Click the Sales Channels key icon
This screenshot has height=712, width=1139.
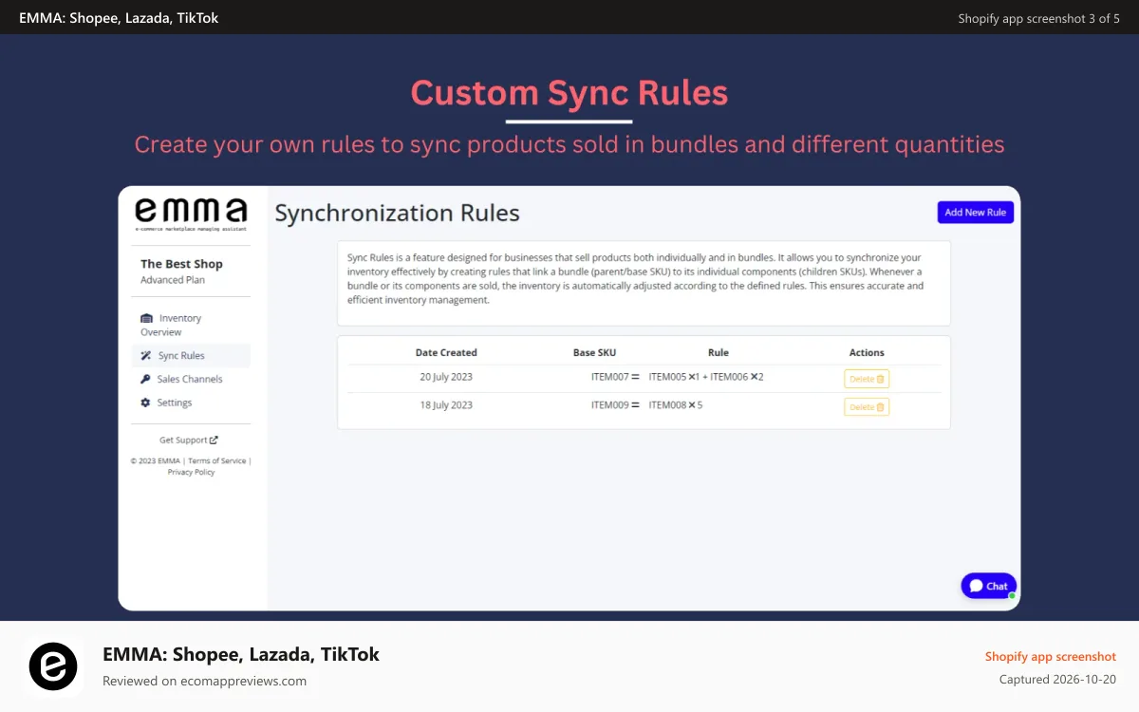point(145,379)
